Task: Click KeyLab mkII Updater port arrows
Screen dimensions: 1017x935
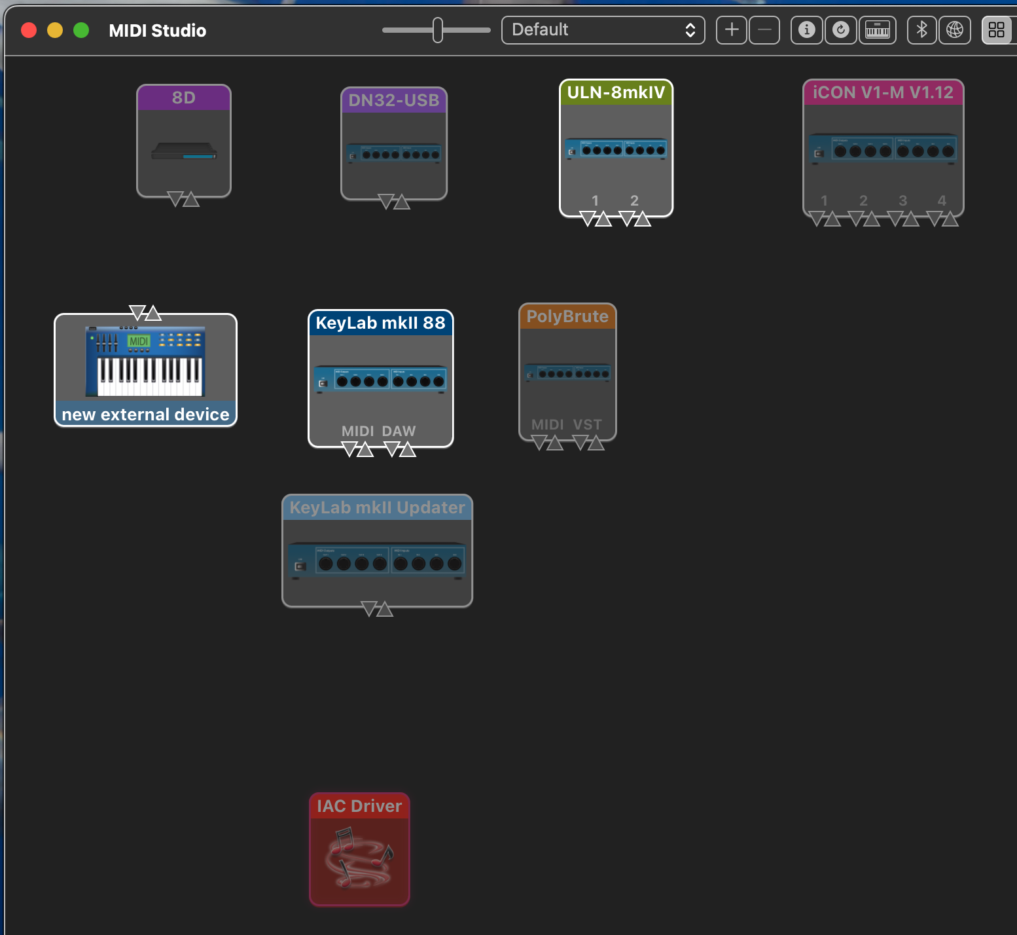Action: (x=377, y=609)
